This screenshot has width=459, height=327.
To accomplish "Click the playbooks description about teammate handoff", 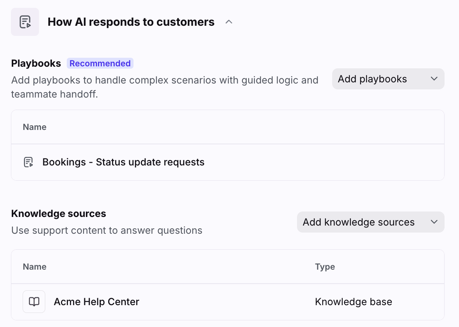I will (x=165, y=87).
